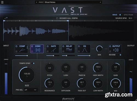Open the Ghost Notes preset selector
The width and height of the screenshot is (137, 101).
click(68, 2)
